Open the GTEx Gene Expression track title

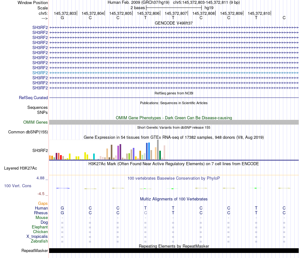[174, 137]
